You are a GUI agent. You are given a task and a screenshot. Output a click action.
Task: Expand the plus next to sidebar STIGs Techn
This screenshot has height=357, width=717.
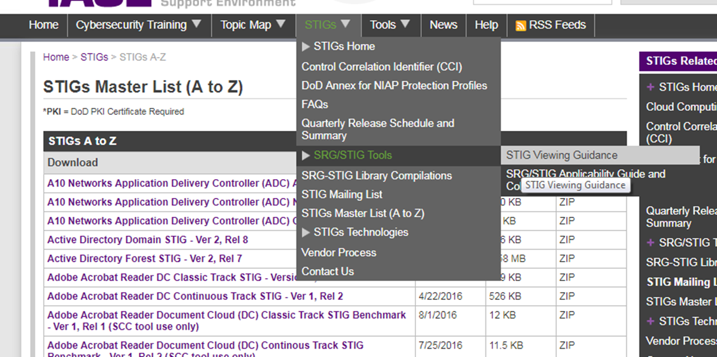650,321
